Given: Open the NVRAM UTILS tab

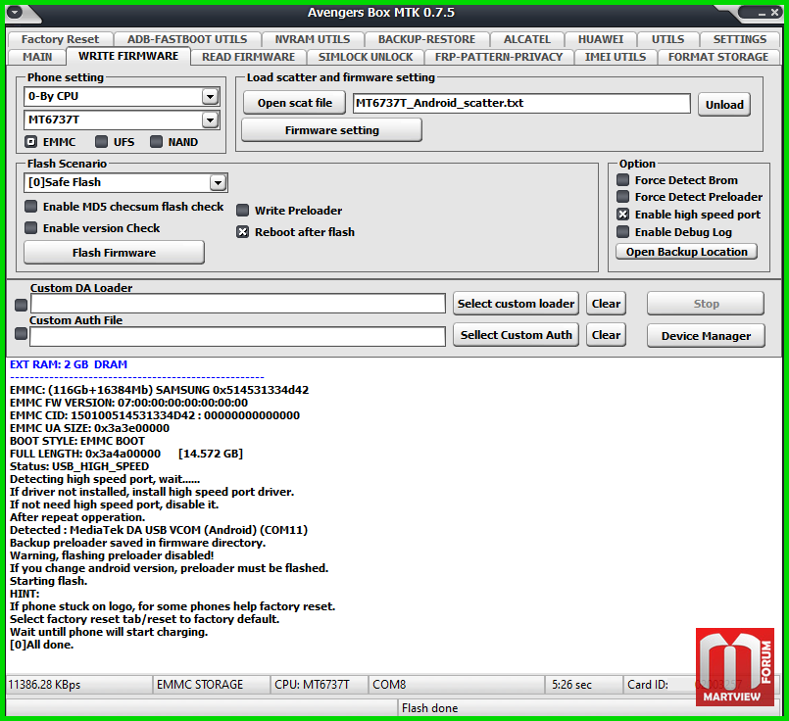Looking at the screenshot, I should click(x=313, y=39).
